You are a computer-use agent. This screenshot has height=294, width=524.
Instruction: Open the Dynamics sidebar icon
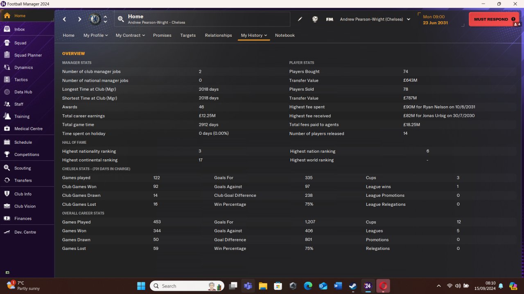pyautogui.click(x=7, y=67)
